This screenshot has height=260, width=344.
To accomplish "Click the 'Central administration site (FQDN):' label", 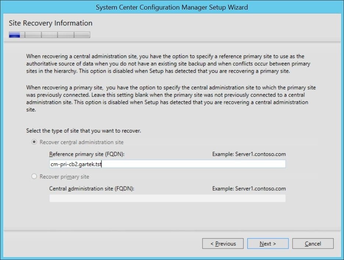I will click(x=92, y=188).
